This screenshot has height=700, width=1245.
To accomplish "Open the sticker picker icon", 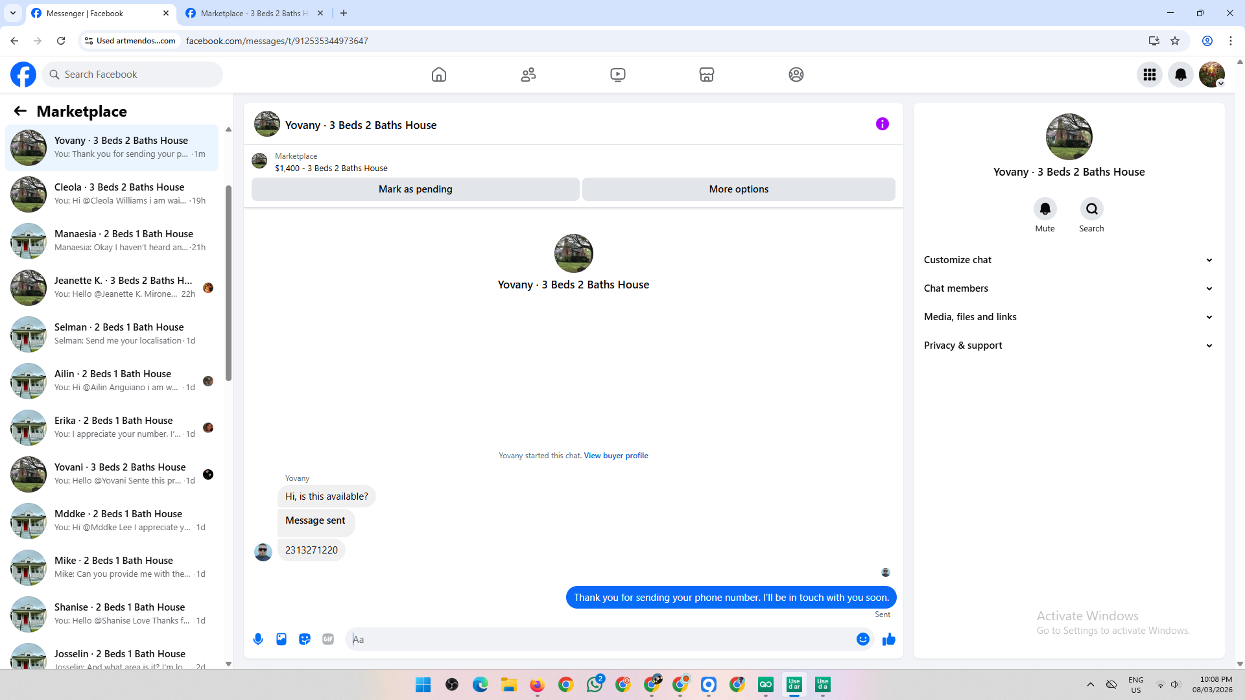I will (x=305, y=639).
